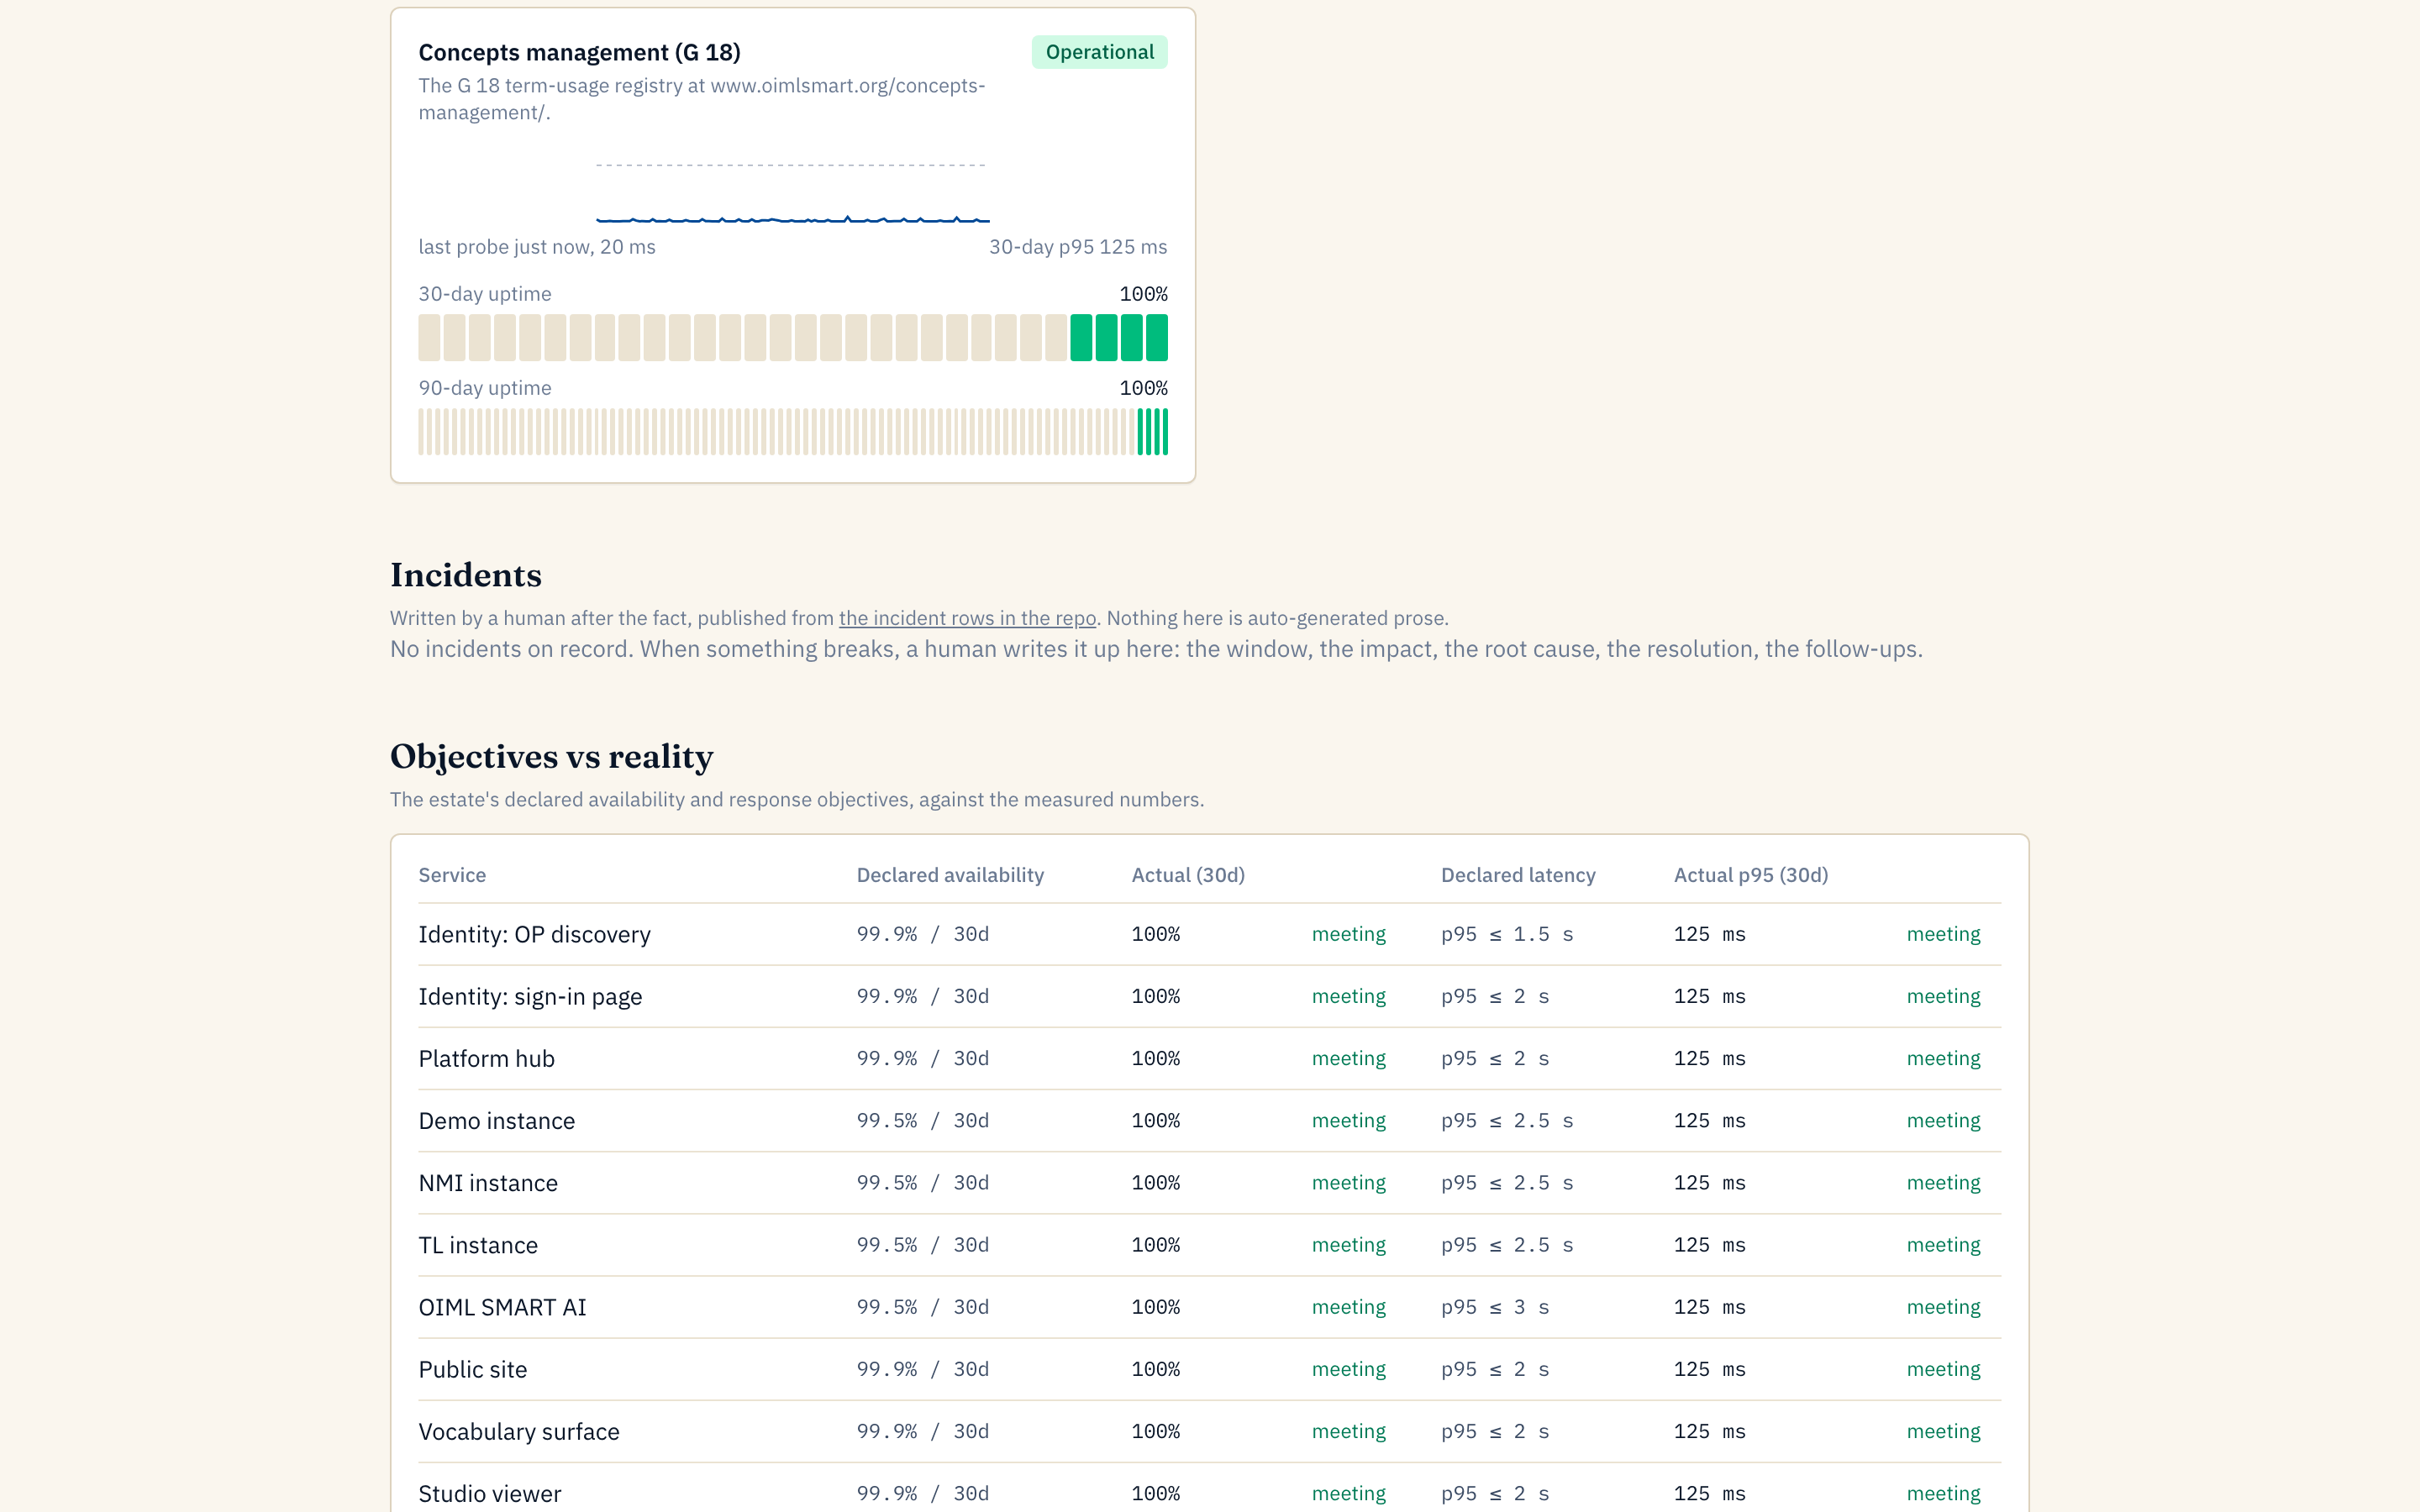
Task: Click the G 18 term-usage registry description
Action: click(x=702, y=99)
